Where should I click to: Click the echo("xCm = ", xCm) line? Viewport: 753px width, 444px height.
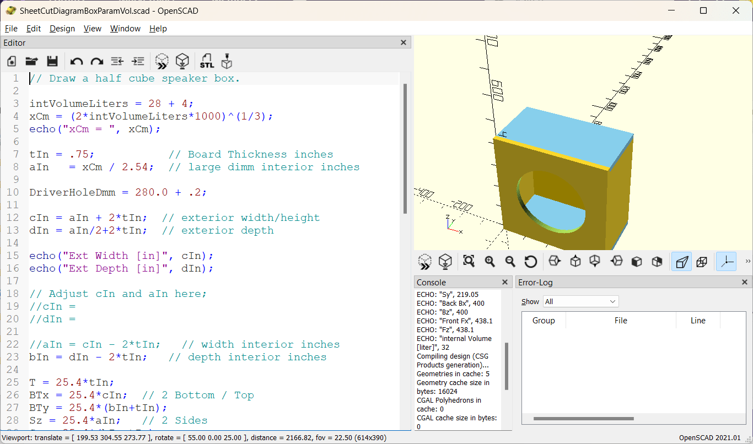point(95,129)
